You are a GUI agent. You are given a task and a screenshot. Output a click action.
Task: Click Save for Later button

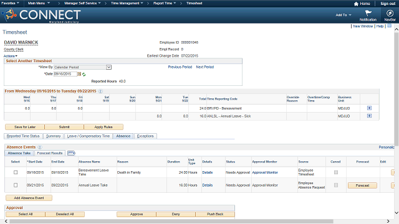[x=25, y=127]
